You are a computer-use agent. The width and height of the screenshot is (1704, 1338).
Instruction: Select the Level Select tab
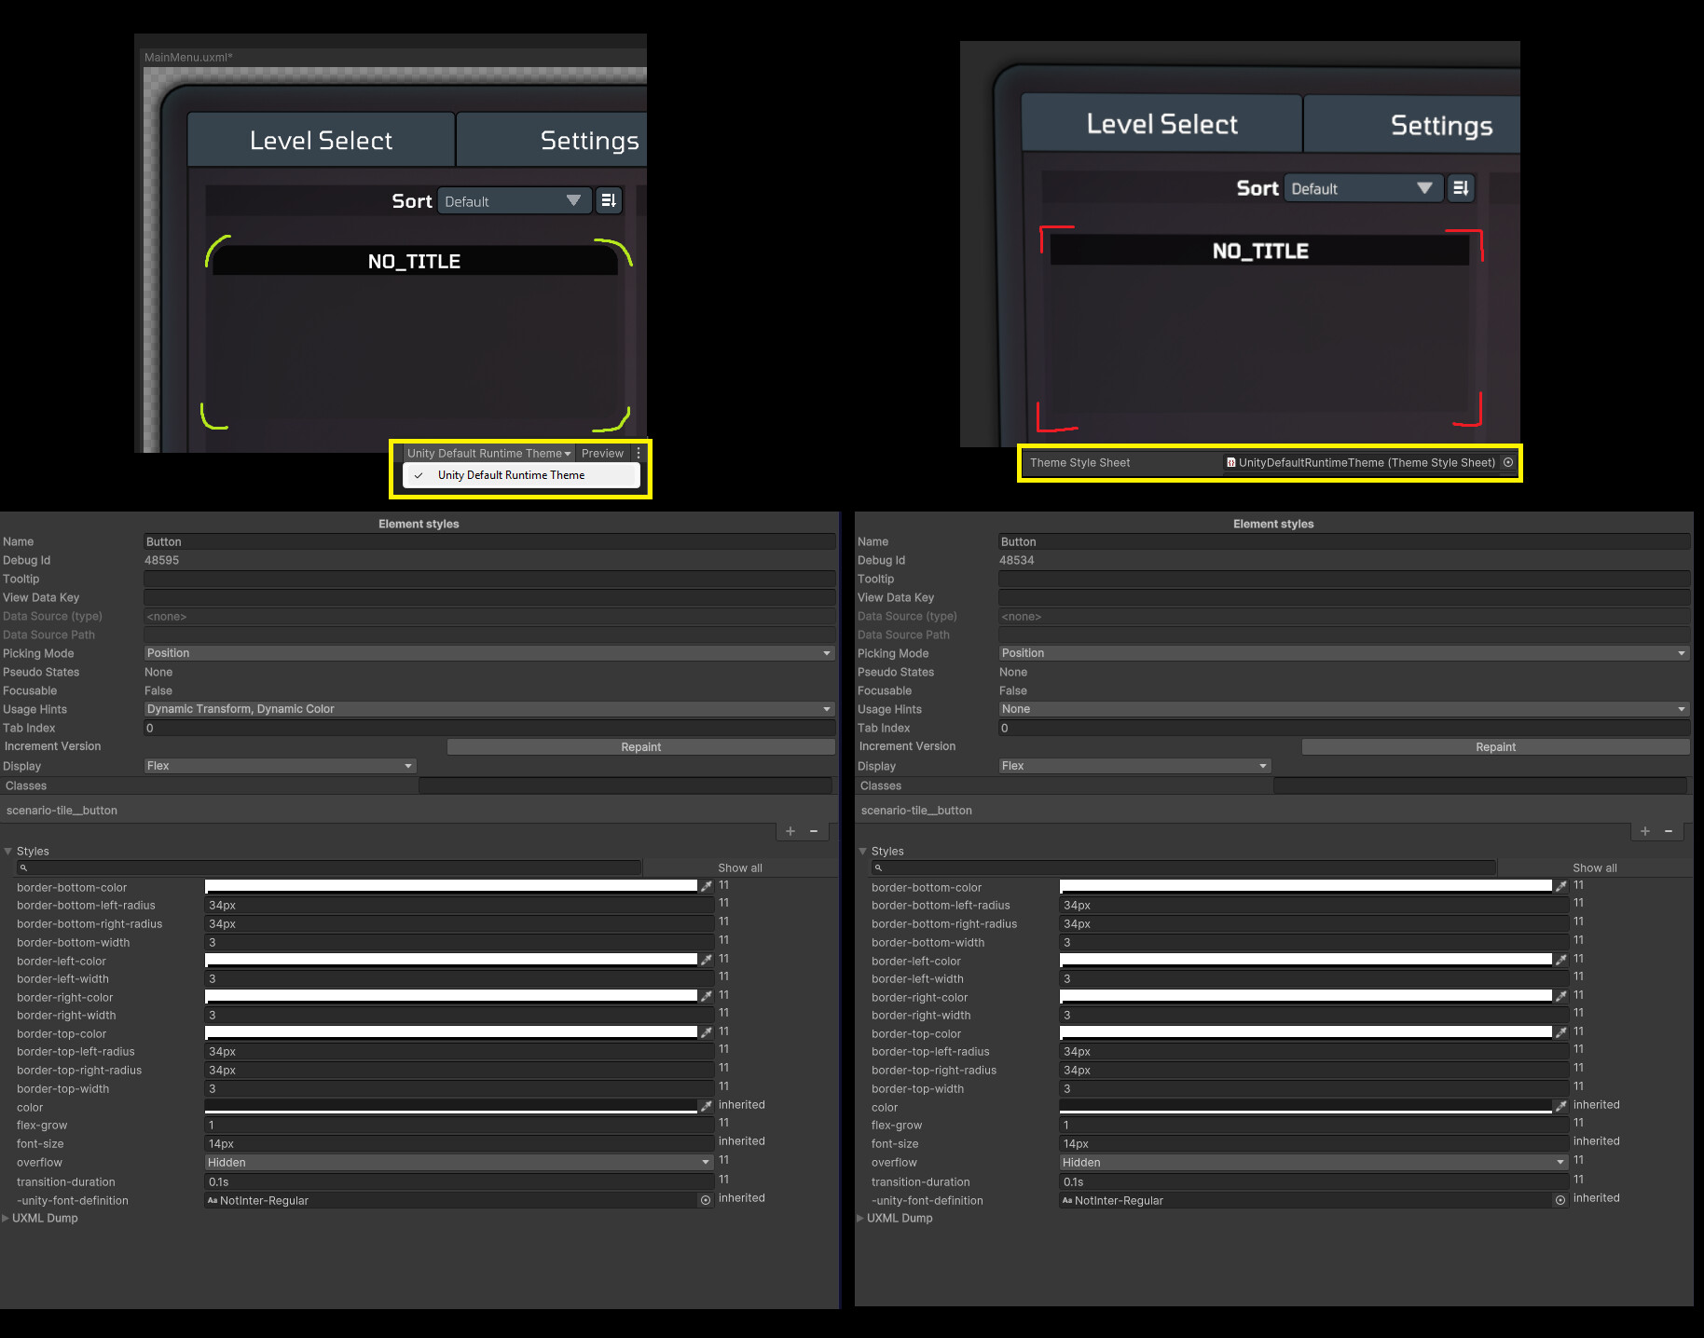(321, 140)
